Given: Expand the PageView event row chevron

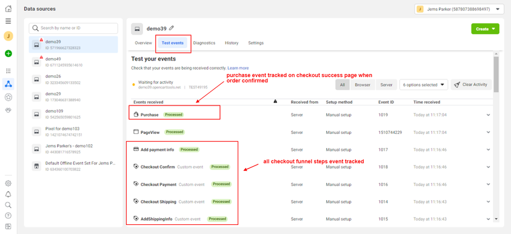Looking at the screenshot, I should (488, 132).
